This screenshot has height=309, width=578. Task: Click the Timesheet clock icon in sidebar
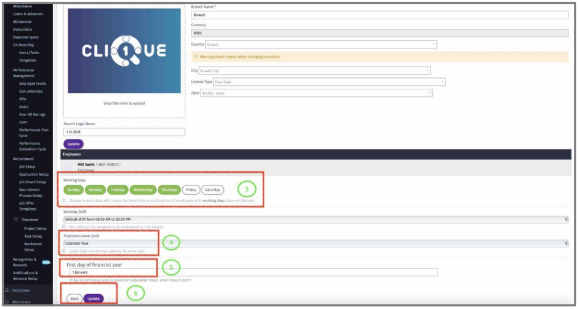(16, 220)
